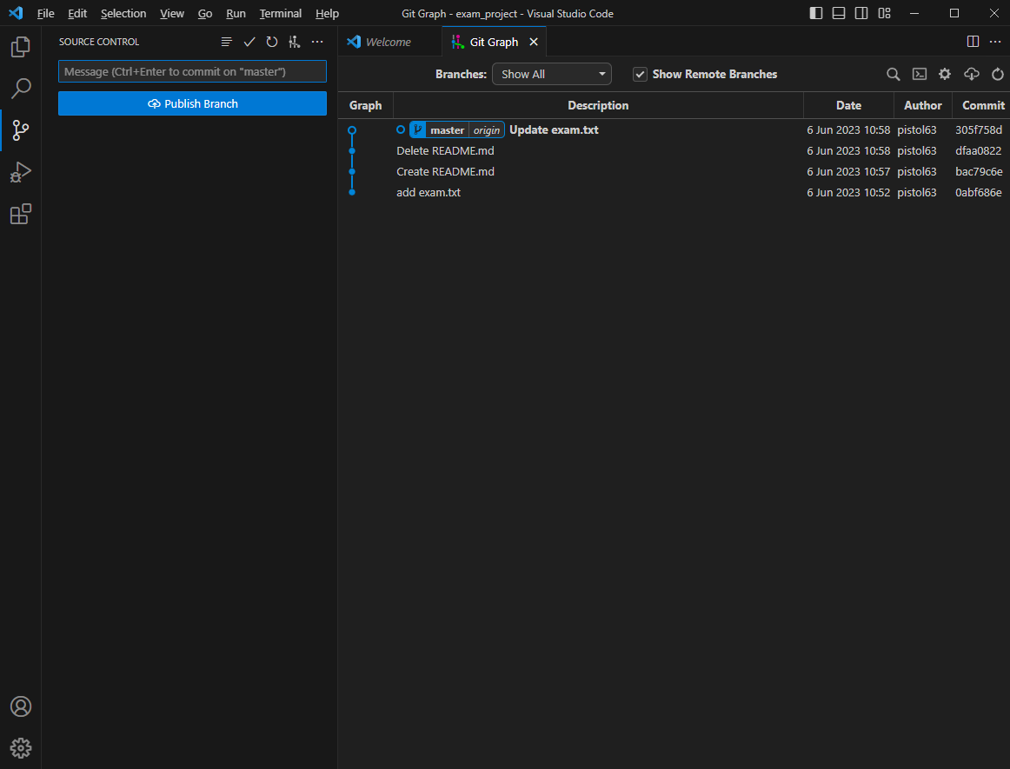Viewport: 1010px width, 769px height.
Task: Toggle secondary side bar layout icon
Action: [861, 14]
